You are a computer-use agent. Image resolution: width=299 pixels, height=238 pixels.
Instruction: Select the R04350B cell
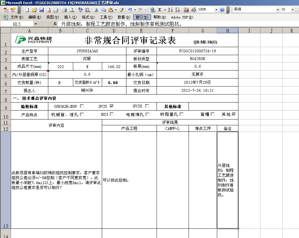pyautogui.click(x=197, y=59)
